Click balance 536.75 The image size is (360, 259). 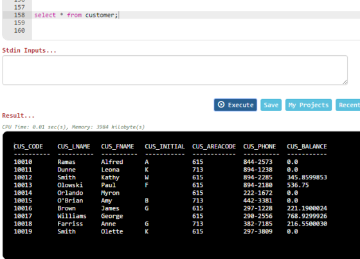point(298,185)
